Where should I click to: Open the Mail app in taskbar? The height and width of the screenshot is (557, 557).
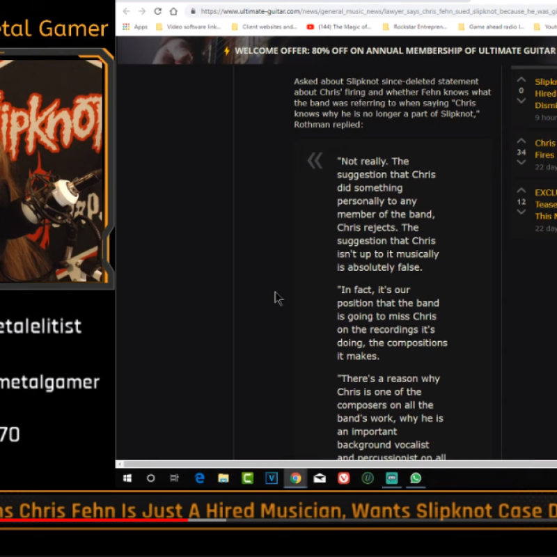320,478
